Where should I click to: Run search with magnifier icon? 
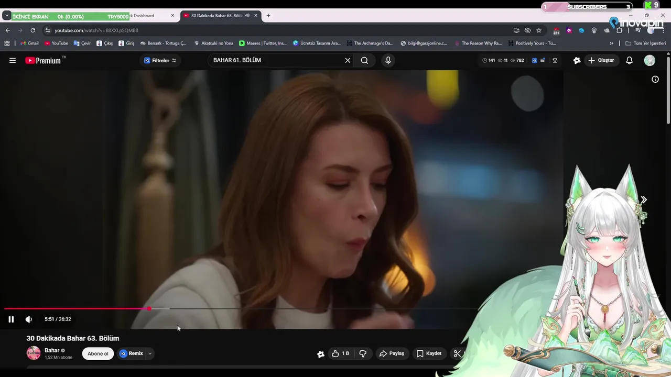pyautogui.click(x=364, y=60)
